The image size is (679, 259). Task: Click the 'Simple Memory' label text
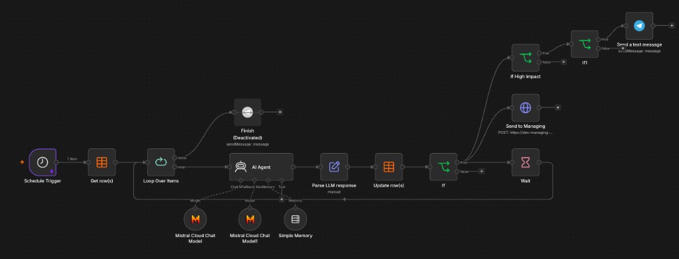click(x=295, y=236)
